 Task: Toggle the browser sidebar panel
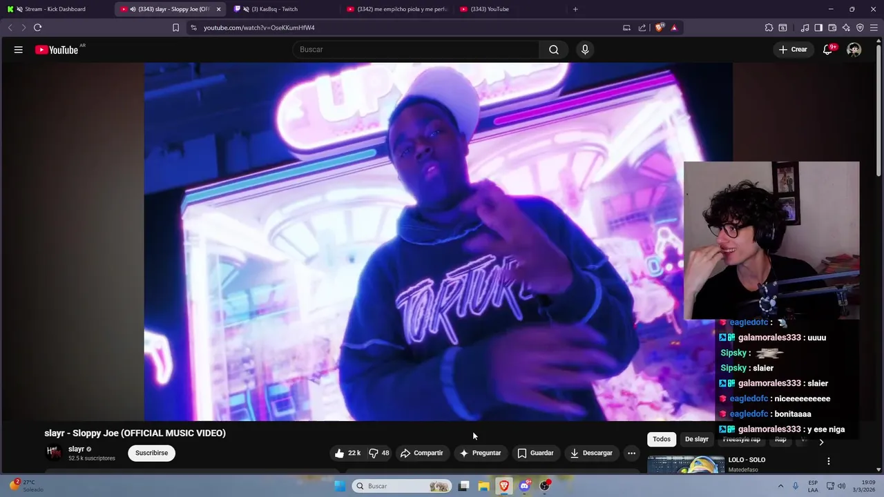pyautogui.click(x=818, y=28)
